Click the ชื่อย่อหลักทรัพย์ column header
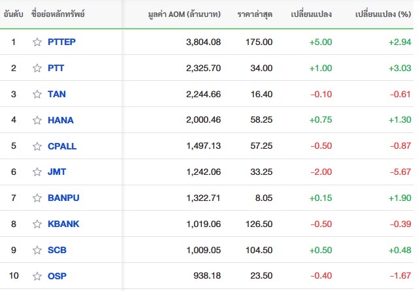420x291 pixels. click(58, 14)
